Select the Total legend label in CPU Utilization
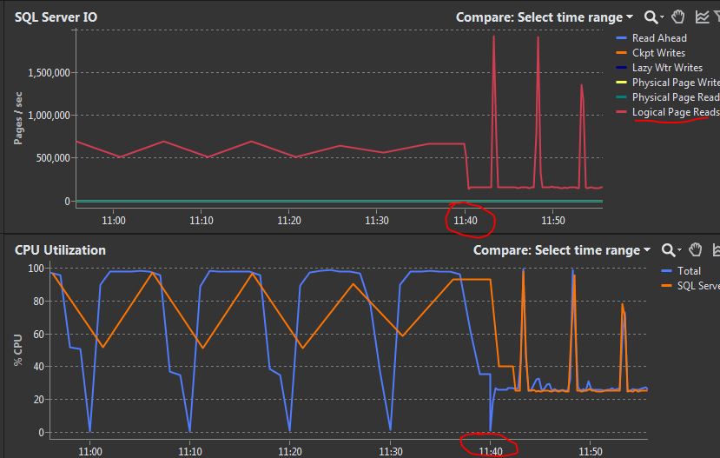 point(689,271)
